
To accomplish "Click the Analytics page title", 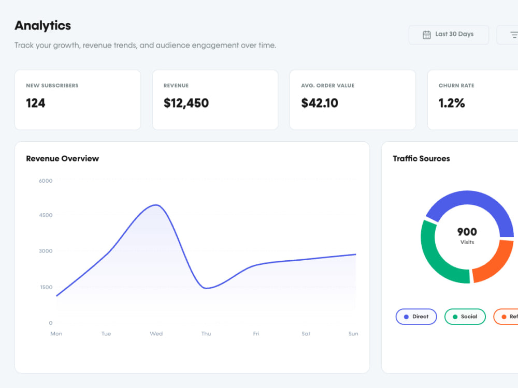I will pyautogui.click(x=42, y=25).
